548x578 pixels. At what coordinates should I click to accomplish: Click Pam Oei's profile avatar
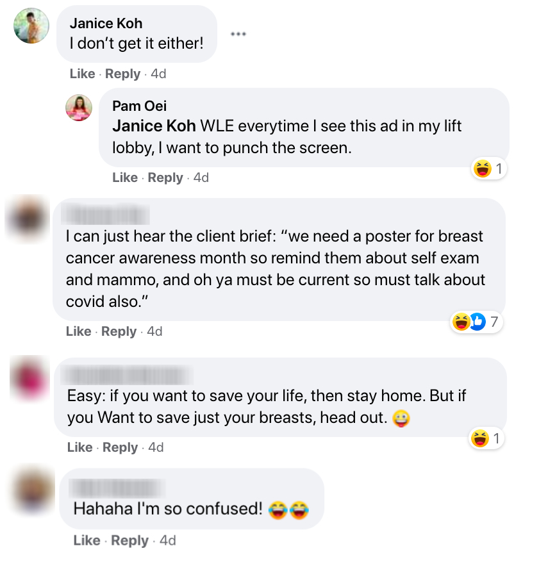coord(79,108)
